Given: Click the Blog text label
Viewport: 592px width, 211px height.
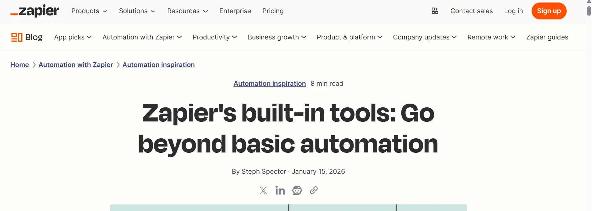Looking at the screenshot, I should coord(34,37).
